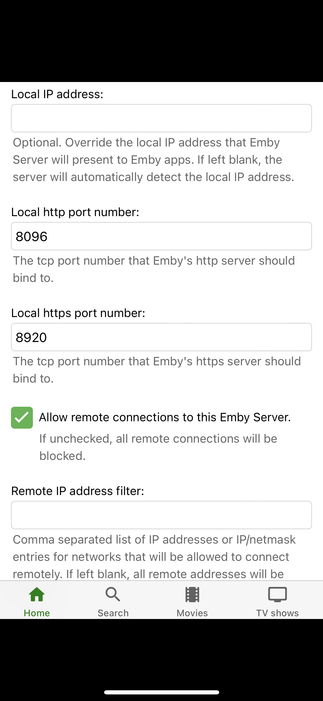Click the 'Local https port number:' label

(x=78, y=313)
